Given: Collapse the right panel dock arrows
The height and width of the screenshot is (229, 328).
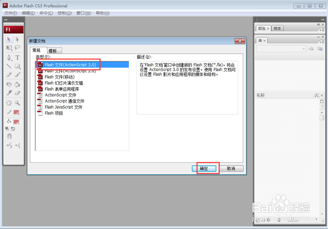Looking at the screenshot, I should [323, 20].
